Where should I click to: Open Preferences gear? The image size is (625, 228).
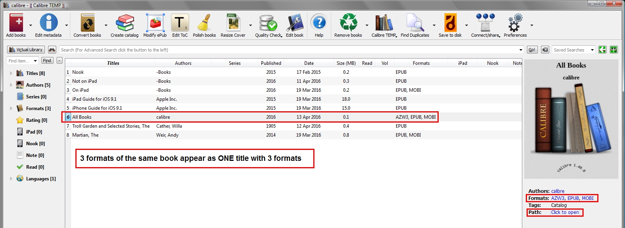(515, 23)
